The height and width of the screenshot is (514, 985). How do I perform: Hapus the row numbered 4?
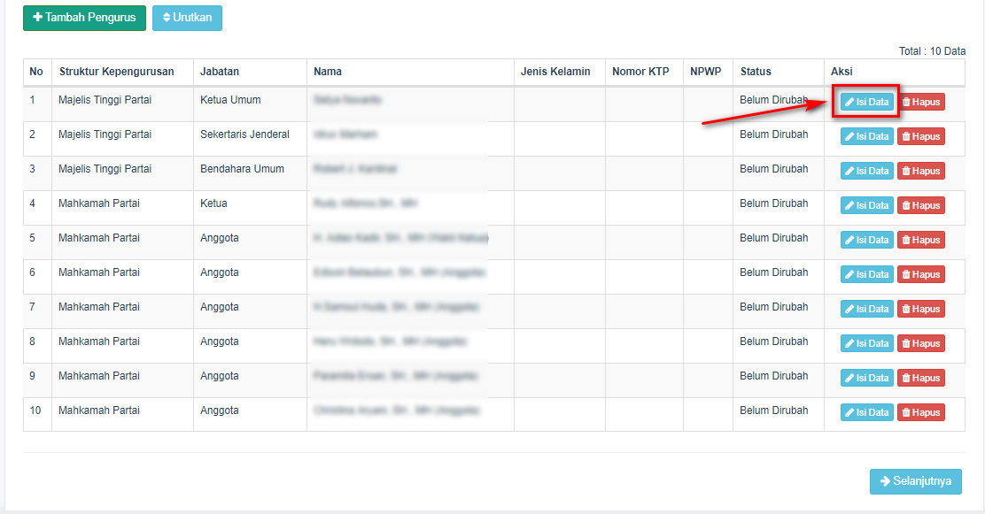pyautogui.click(x=921, y=205)
